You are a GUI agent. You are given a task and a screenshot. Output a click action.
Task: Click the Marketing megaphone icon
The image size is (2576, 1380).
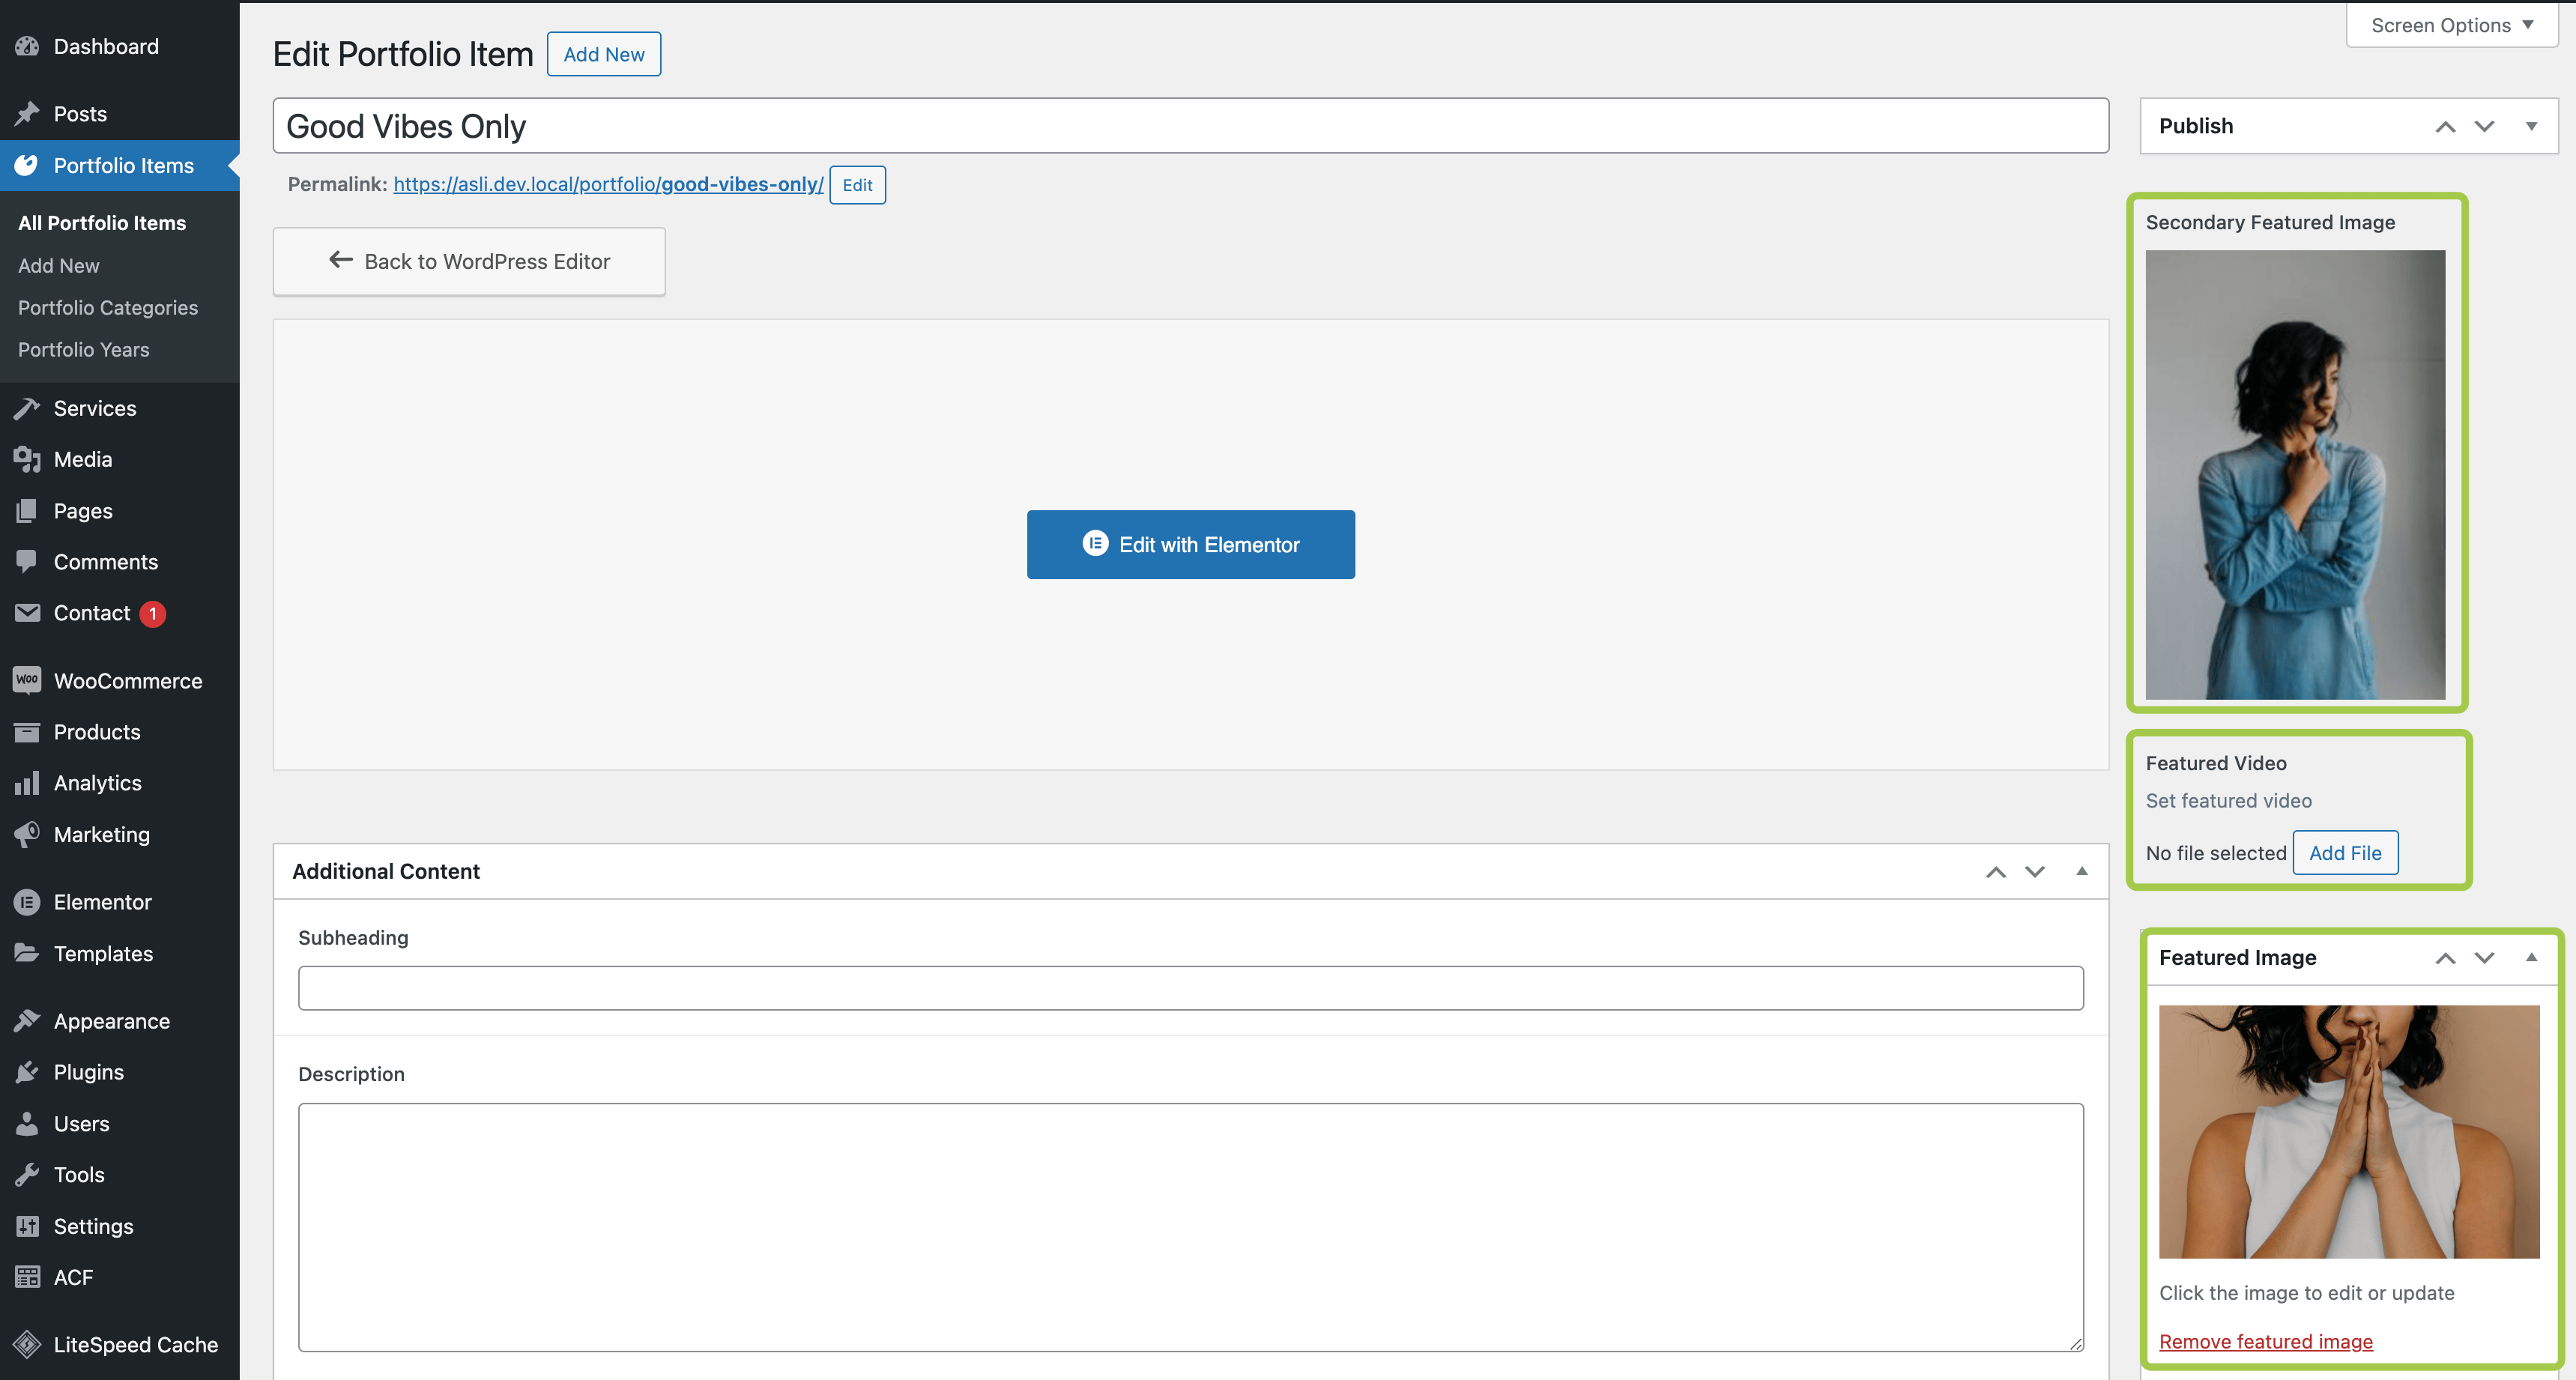tap(27, 834)
